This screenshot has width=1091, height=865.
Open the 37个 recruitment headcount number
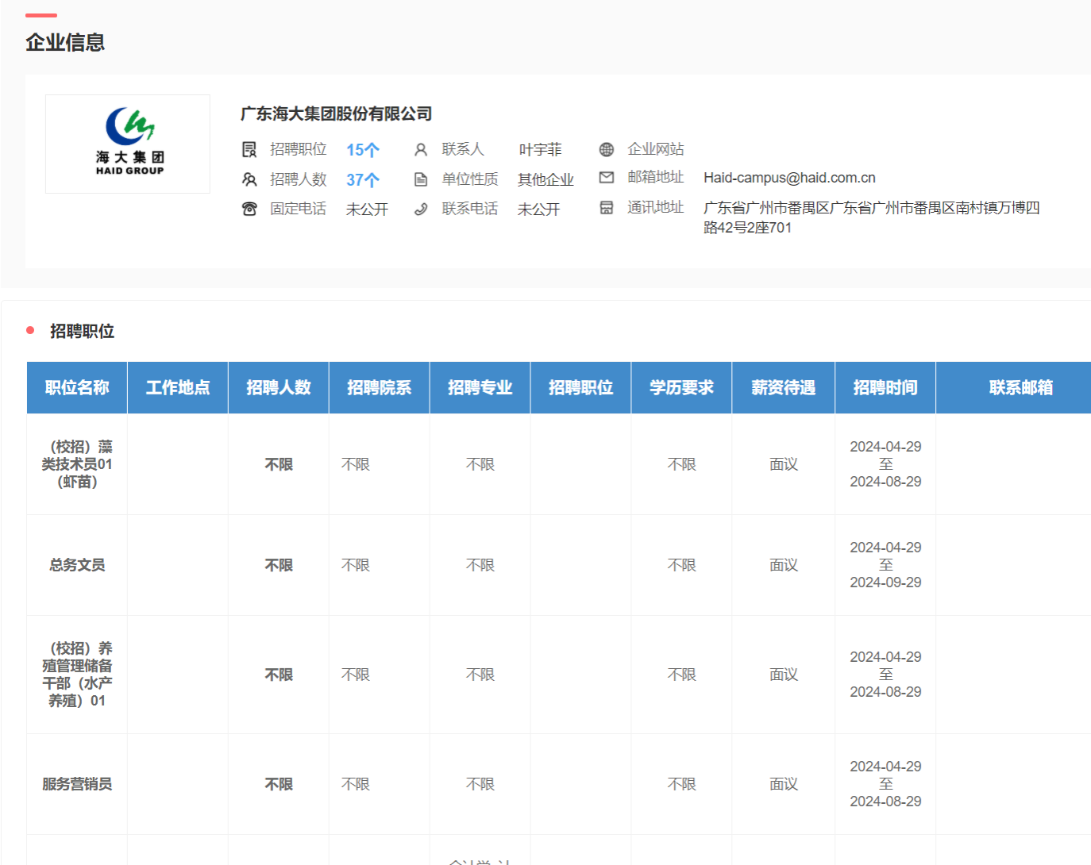coord(363,180)
